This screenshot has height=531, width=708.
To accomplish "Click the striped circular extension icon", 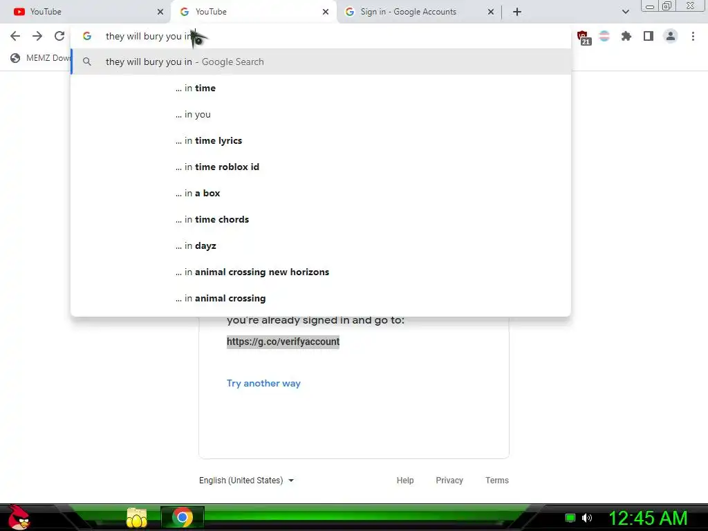I will coord(604,36).
